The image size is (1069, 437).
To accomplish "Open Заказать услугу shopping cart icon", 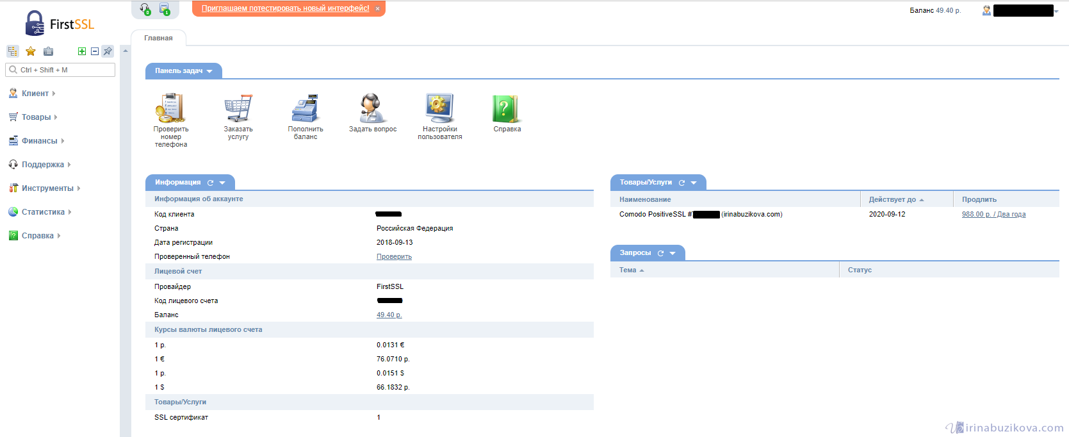I will [x=238, y=108].
